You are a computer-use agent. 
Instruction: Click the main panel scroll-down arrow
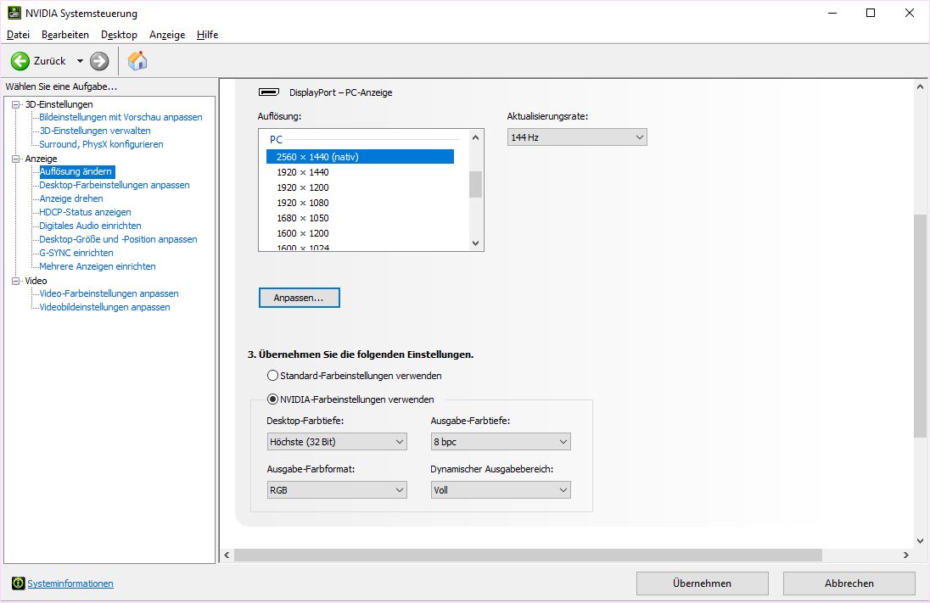click(x=920, y=541)
